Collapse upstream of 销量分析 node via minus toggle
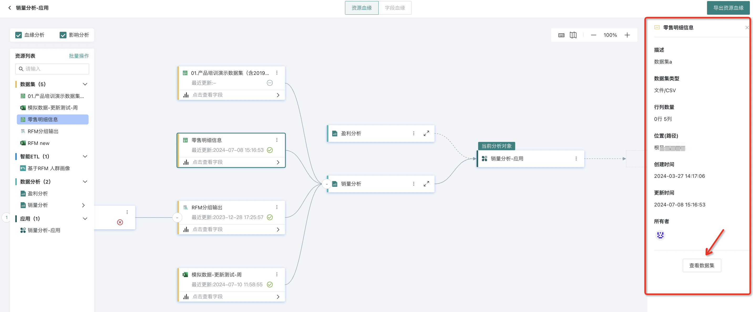Image resolution: width=753 pixels, height=312 pixels. [327, 184]
